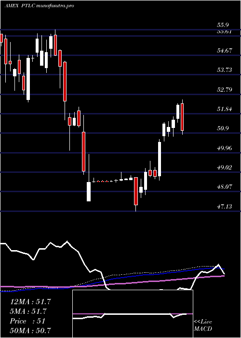Click the 48.07 price axis label
Viewport: 241px width, 338px height.
225,187
